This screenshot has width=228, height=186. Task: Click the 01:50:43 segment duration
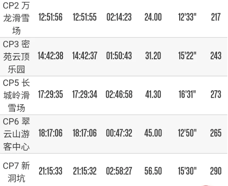pyautogui.click(x=119, y=56)
